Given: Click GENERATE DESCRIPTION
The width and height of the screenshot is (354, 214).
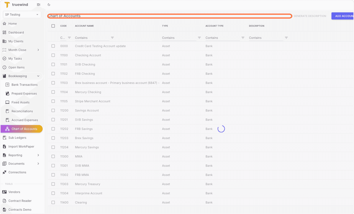Looking at the screenshot, I should (310, 16).
